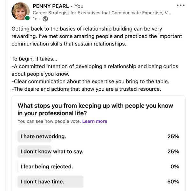Open the PENNY PEARL profile name
The width and height of the screenshot is (190, 191).
[51, 6]
